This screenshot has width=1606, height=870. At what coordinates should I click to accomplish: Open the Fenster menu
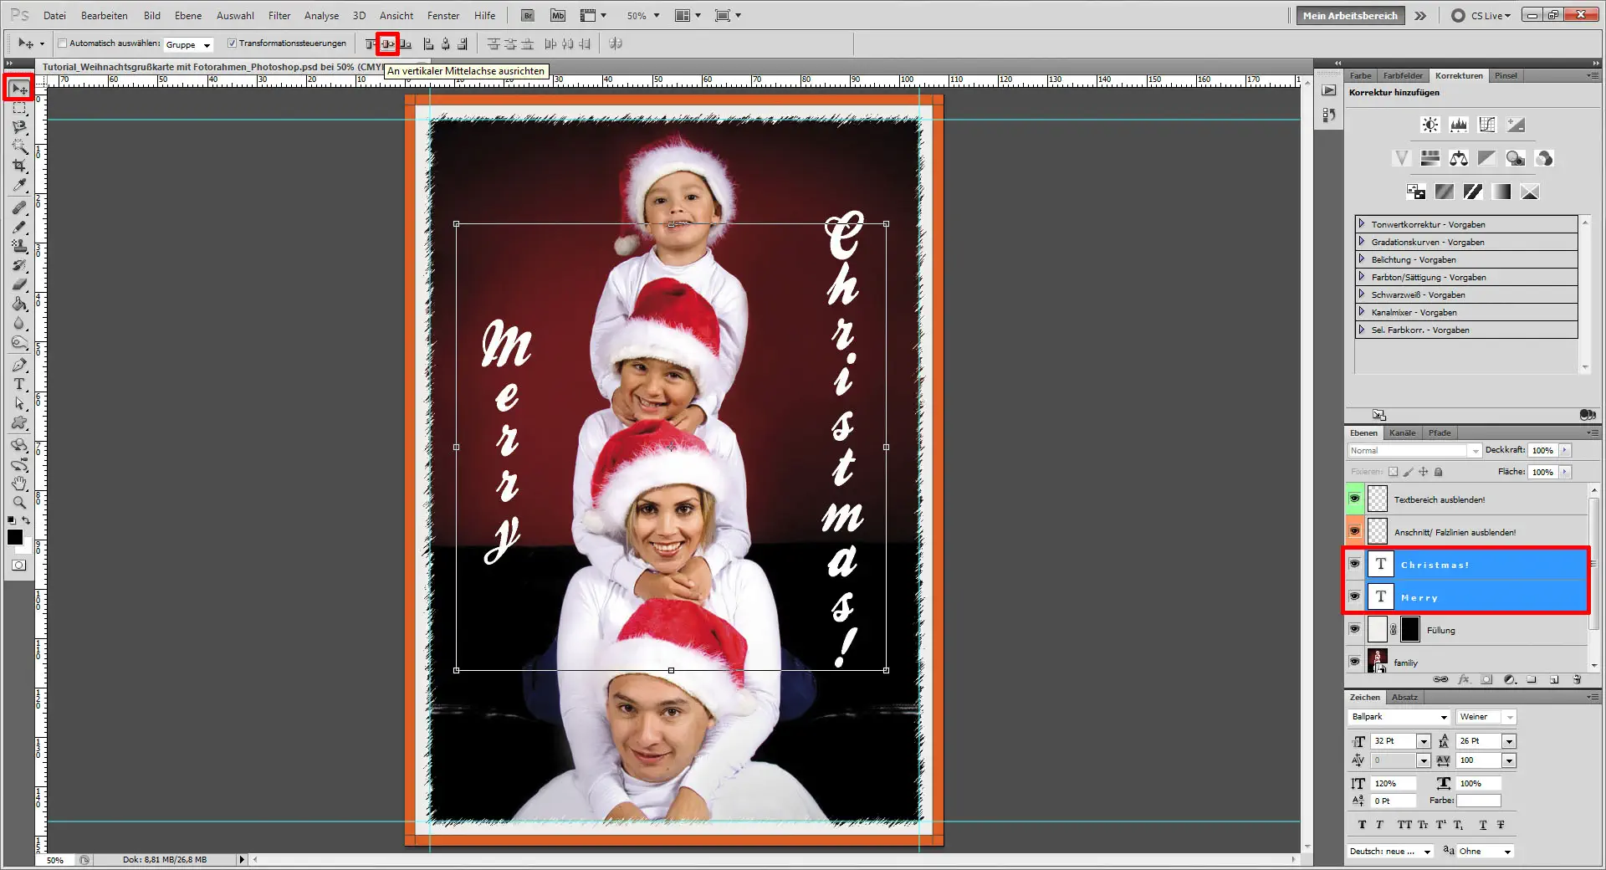click(442, 15)
